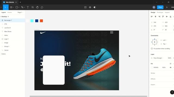This screenshot has width=174, height=97.
Task: Click the FAFAFA fill color chip
Action: tap(152, 67)
